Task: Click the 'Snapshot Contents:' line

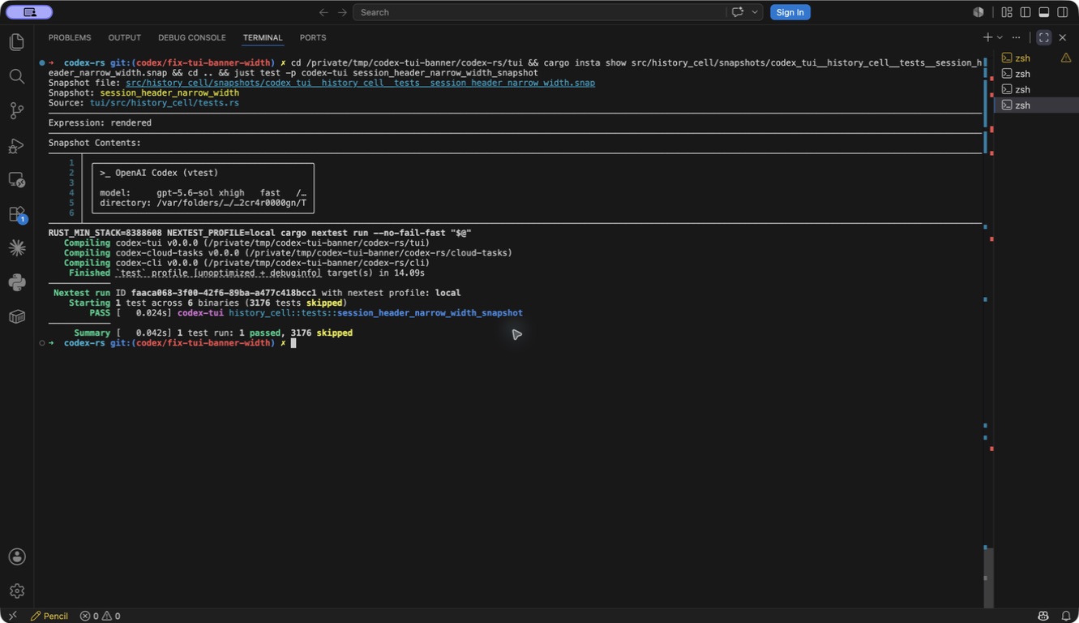Action: click(95, 143)
